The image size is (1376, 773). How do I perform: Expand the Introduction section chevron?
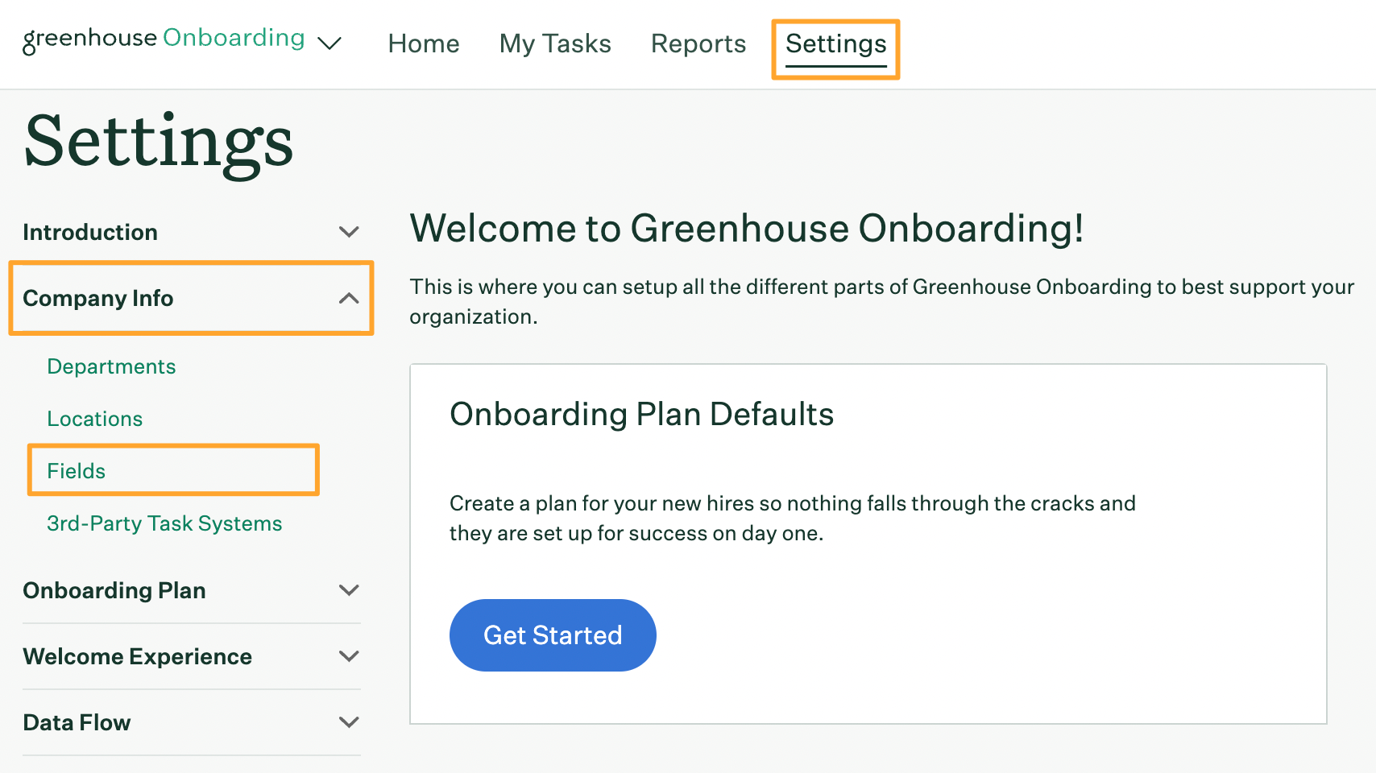[349, 232]
